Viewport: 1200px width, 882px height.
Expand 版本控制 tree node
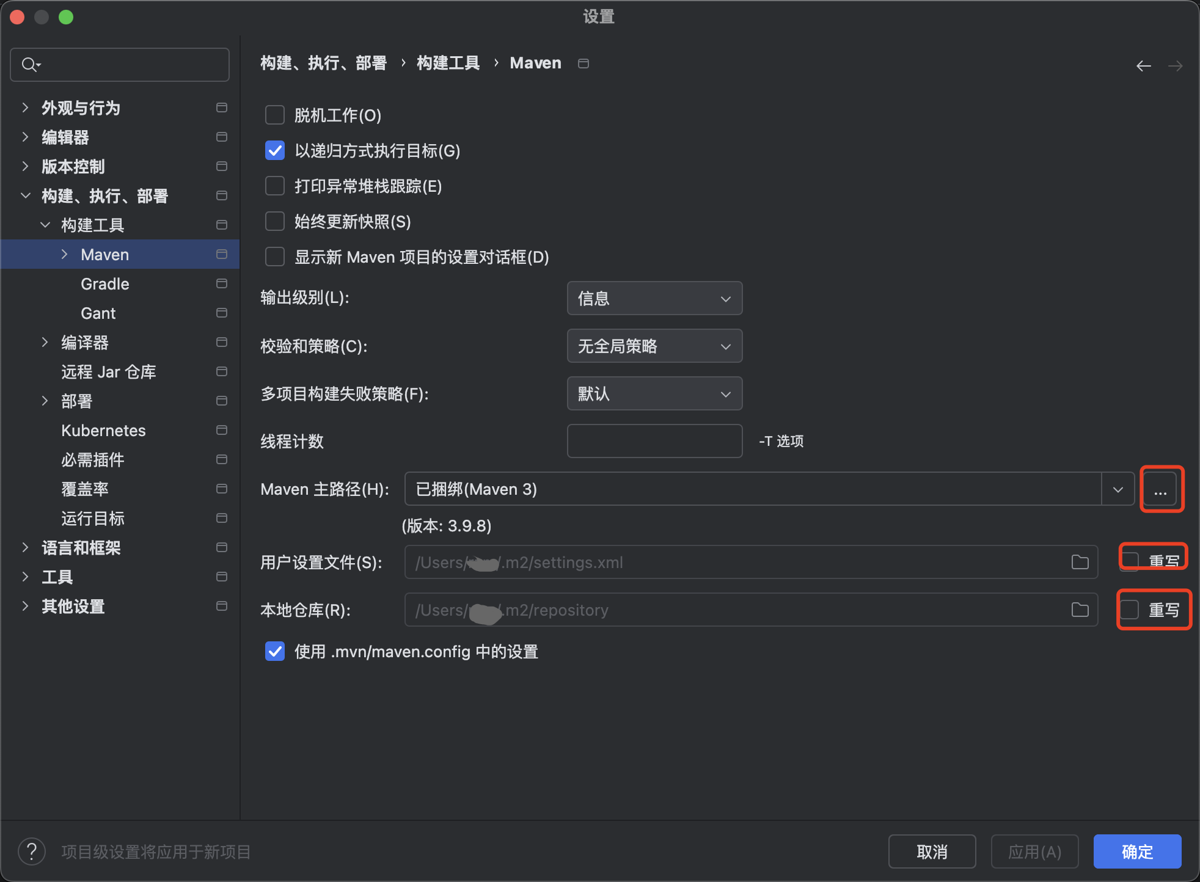click(x=25, y=166)
